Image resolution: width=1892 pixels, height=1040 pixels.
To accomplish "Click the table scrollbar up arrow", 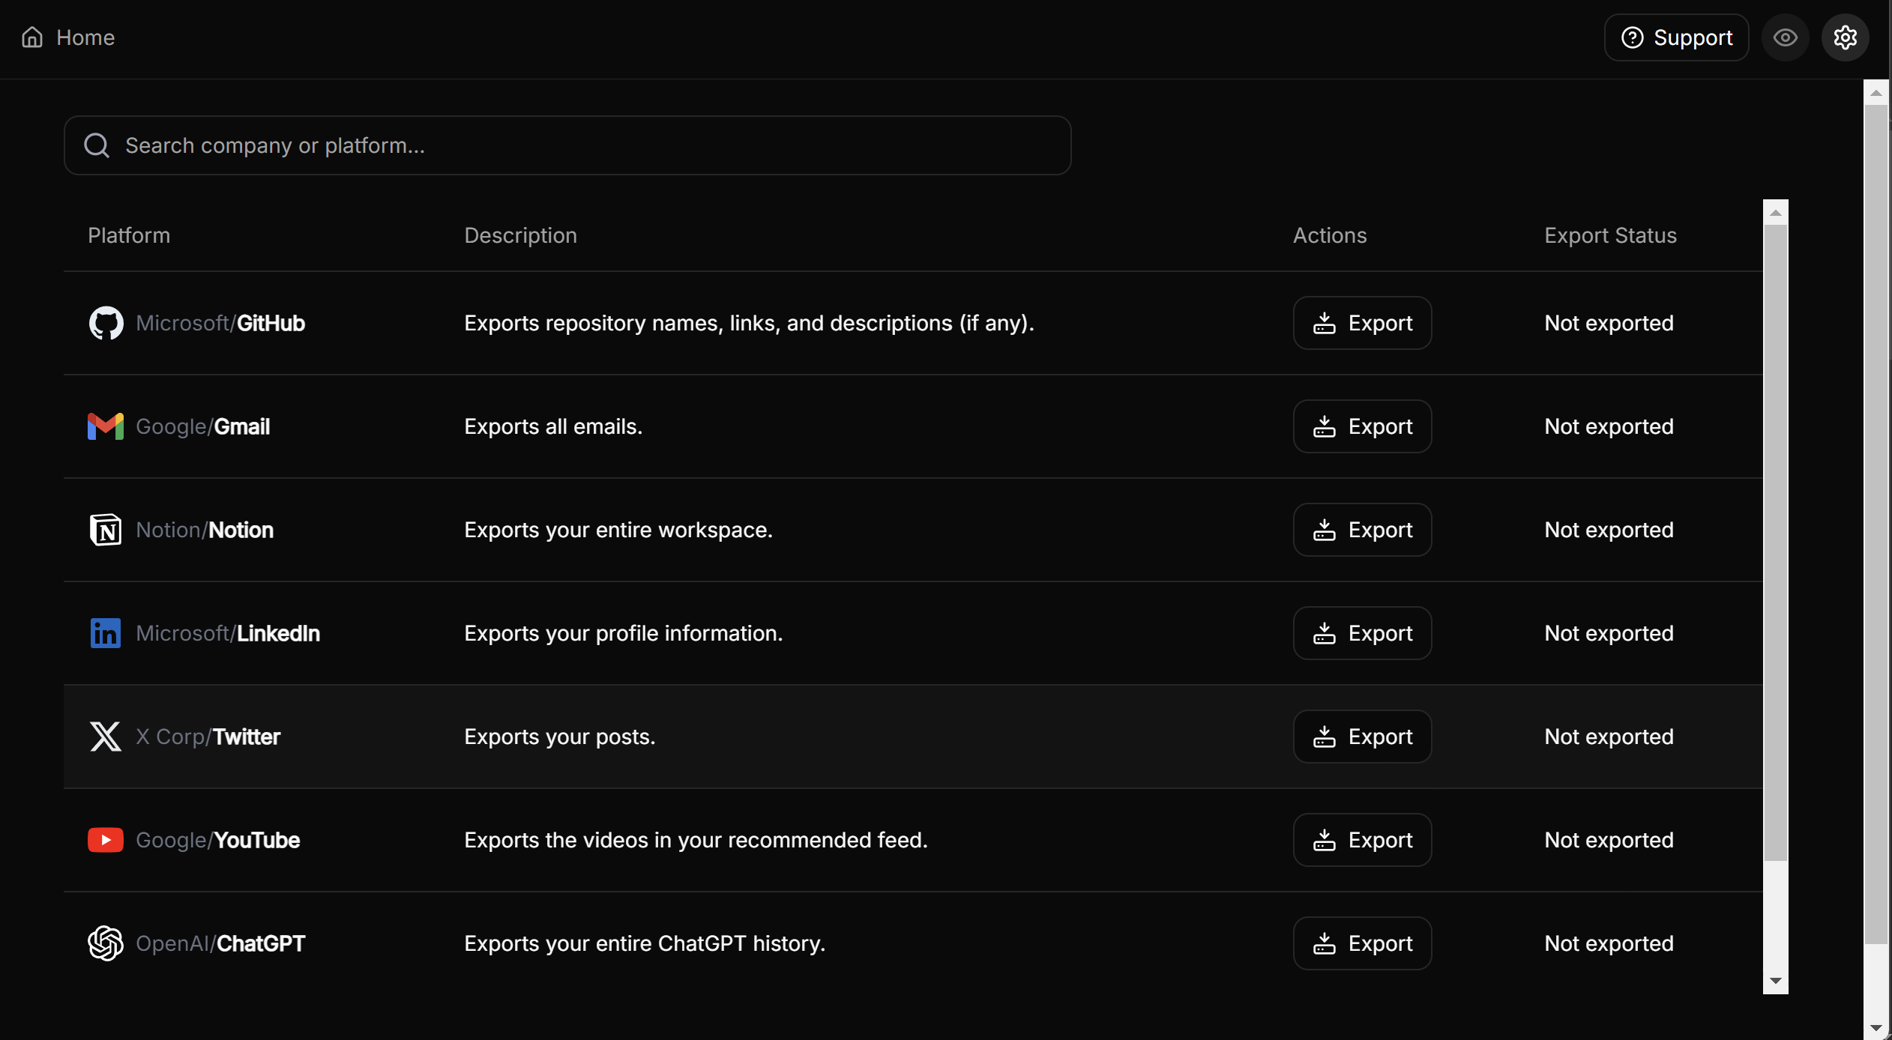I will coord(1775,214).
